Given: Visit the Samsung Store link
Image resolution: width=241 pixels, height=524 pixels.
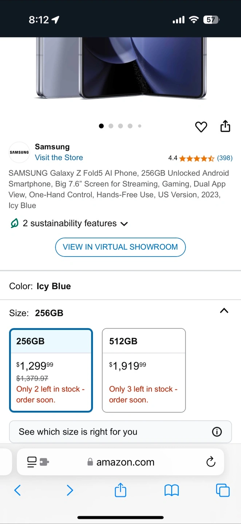Looking at the screenshot, I should pyautogui.click(x=59, y=158).
